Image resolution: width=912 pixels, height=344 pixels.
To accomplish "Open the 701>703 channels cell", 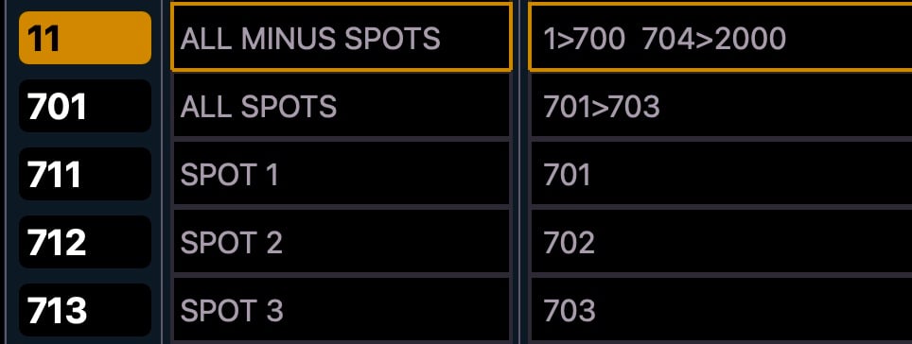I will pos(721,106).
